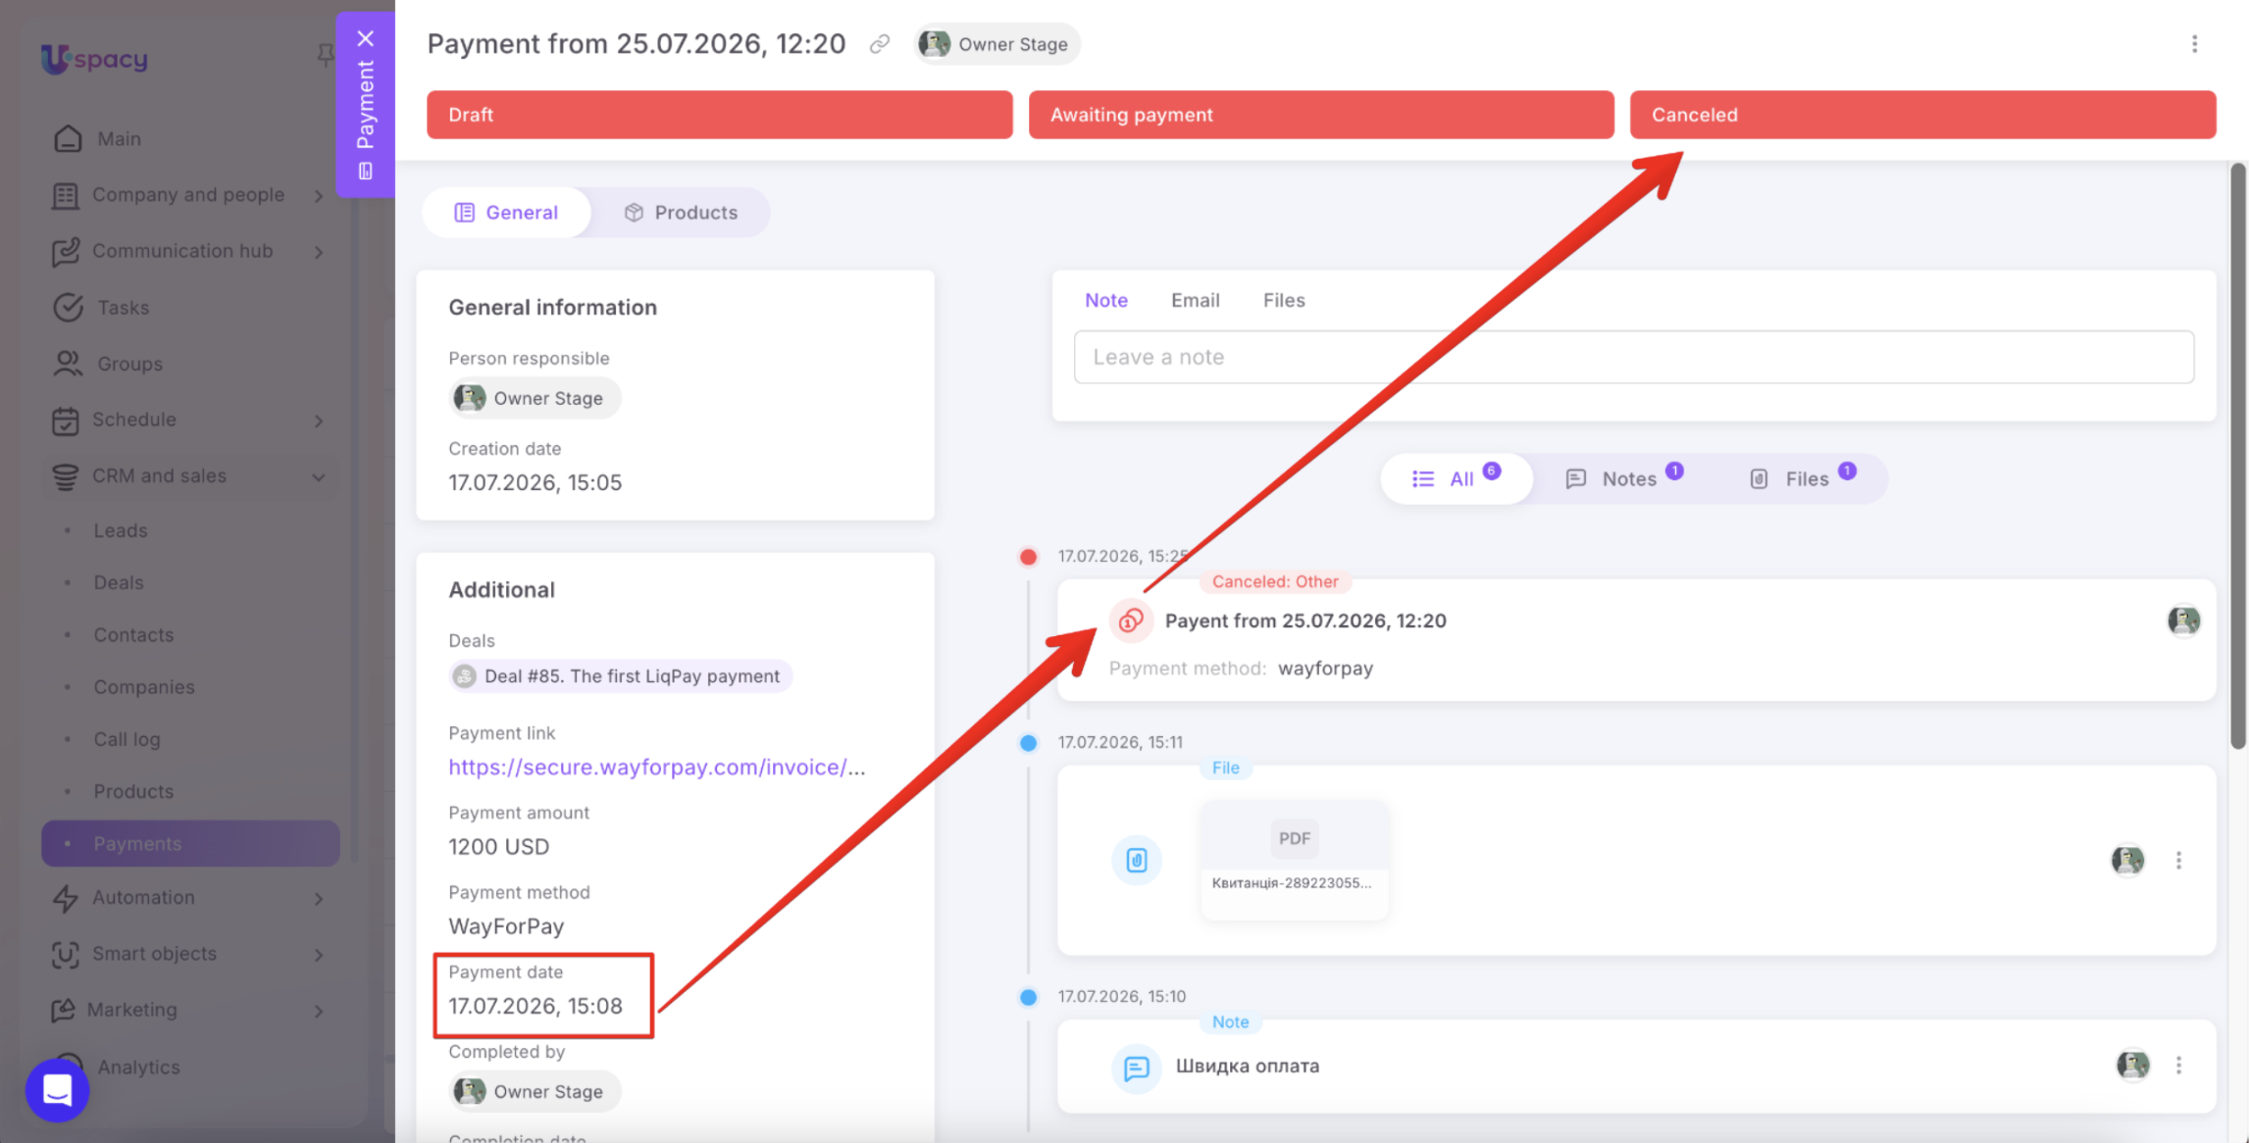Image resolution: width=2250 pixels, height=1143 pixels.
Task: Expand Communication hub menu
Action: [319, 252]
